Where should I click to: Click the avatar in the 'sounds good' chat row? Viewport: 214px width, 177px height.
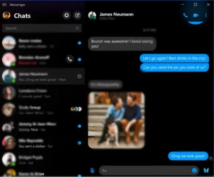click(9, 93)
